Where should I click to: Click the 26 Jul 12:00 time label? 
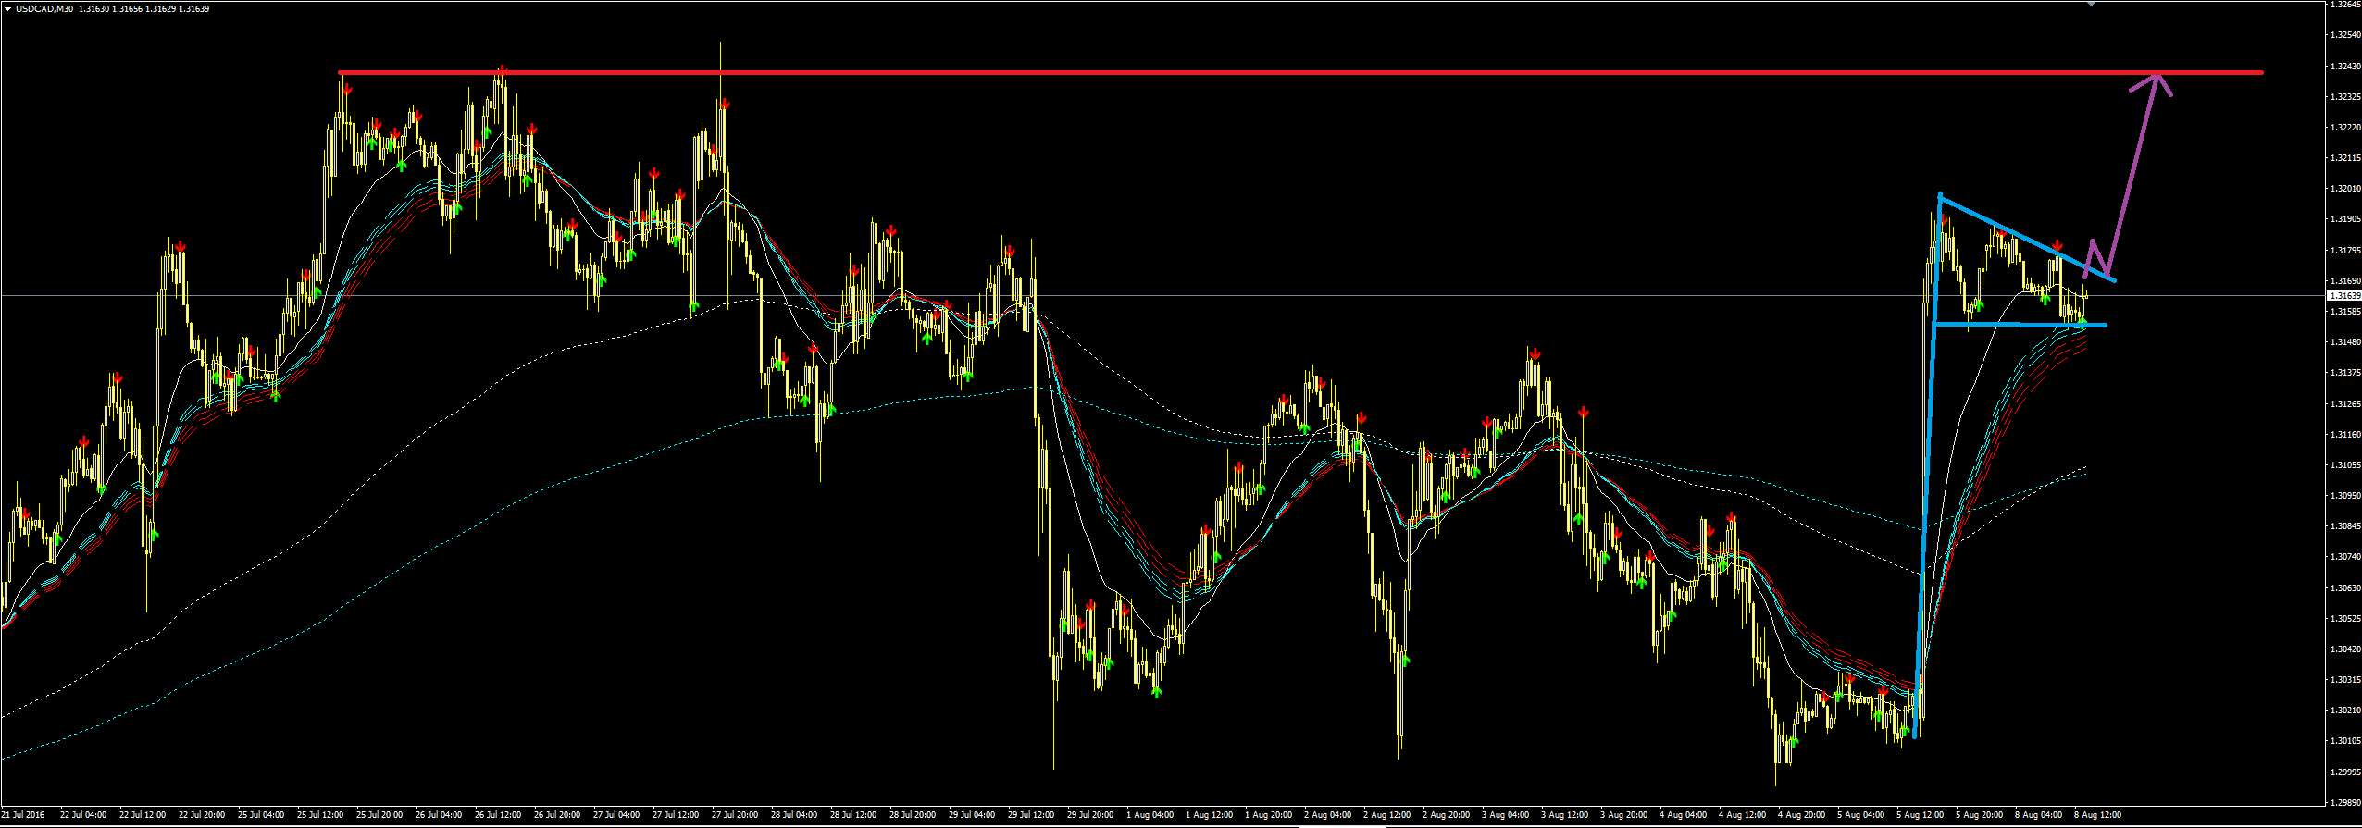(498, 815)
